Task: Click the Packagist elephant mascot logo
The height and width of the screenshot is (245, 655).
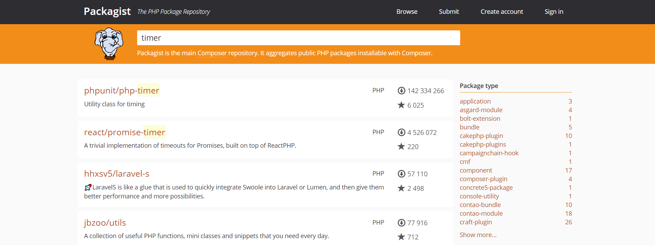Action: [109, 44]
